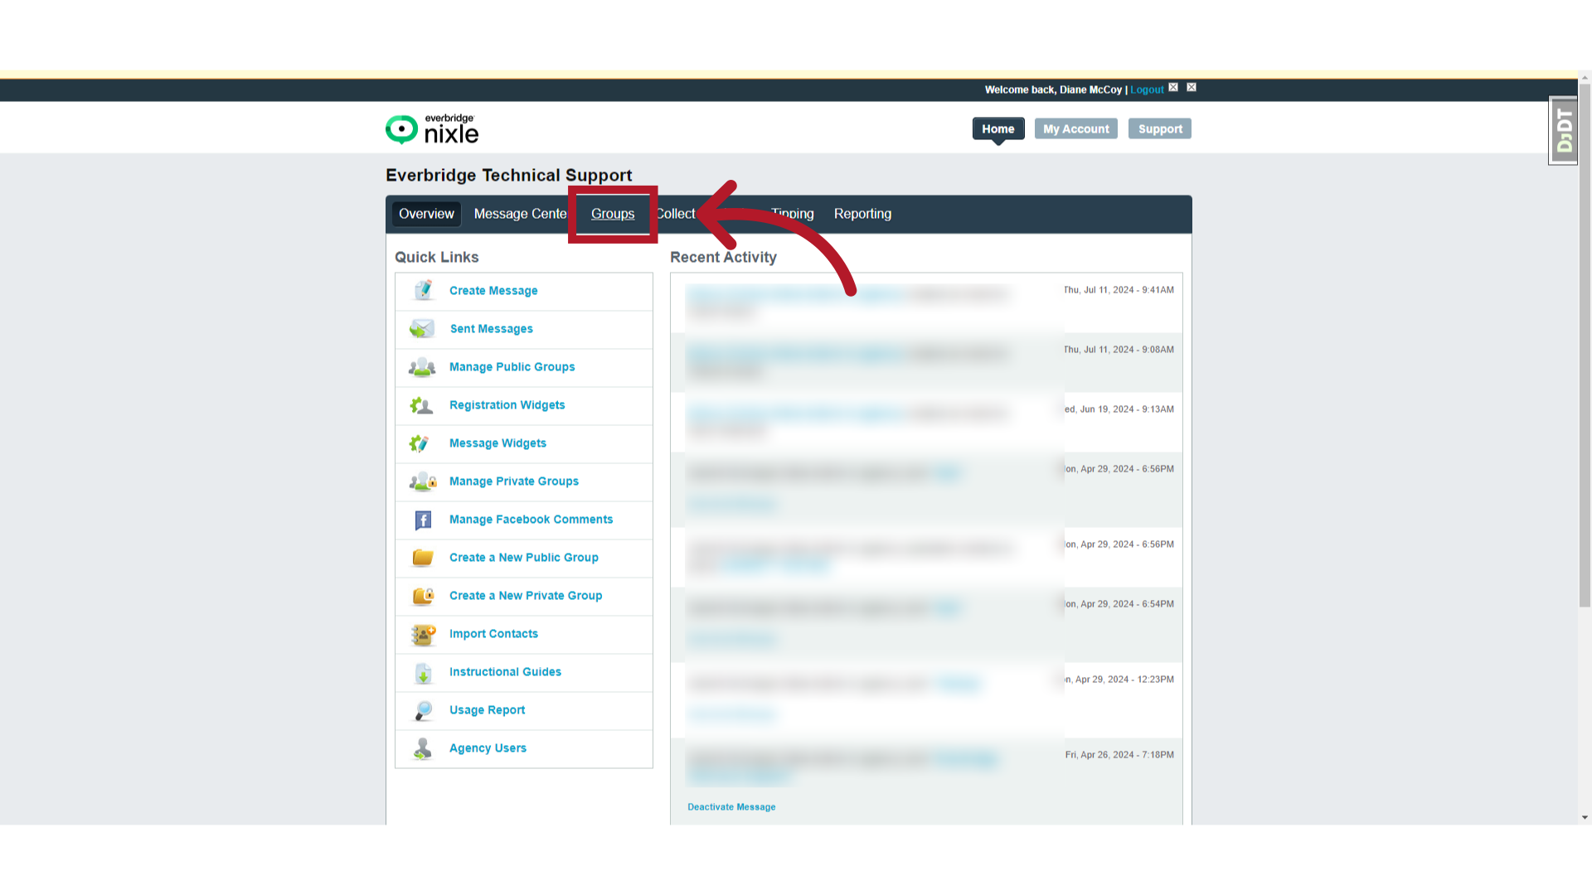This screenshot has width=1592, height=895.
Task: Open the Message Center tab
Action: click(x=520, y=214)
